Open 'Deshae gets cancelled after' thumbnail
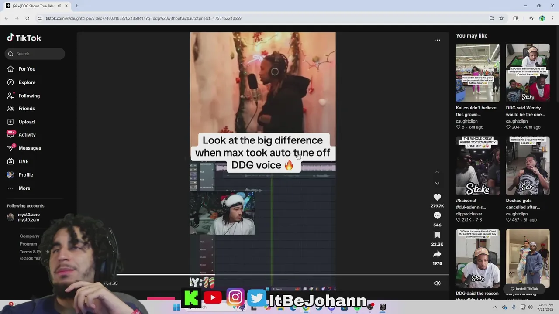Image resolution: width=559 pixels, height=314 pixels. click(x=528, y=166)
